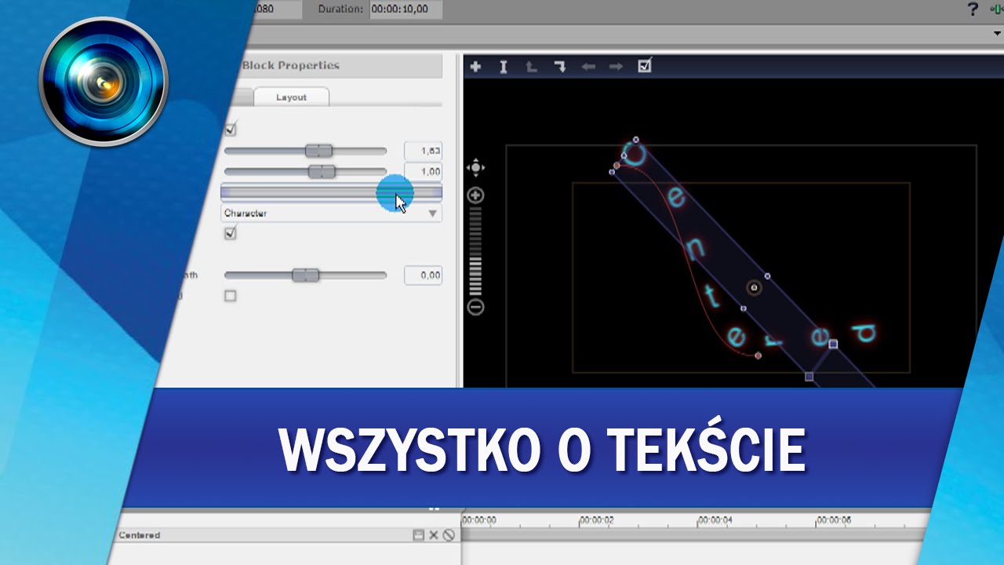Click the Duration 00:00:10,00 field
Screen dimensions: 1004x565
406,9
